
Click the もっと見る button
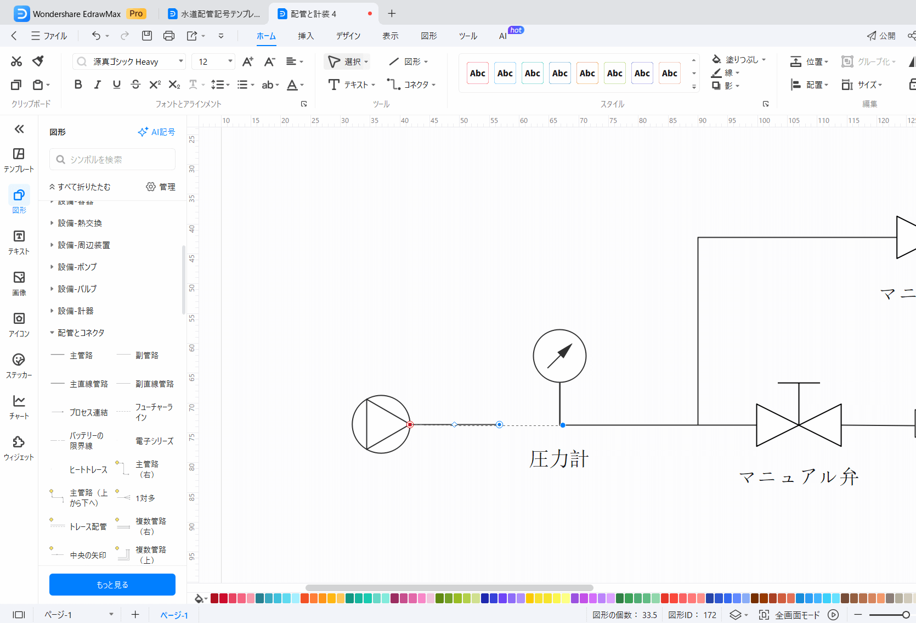[112, 584]
